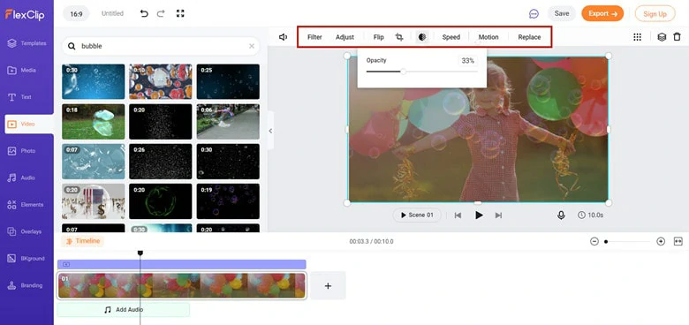This screenshot has height=325, width=689.
Task: Zoom out the timeline
Action: (x=594, y=241)
